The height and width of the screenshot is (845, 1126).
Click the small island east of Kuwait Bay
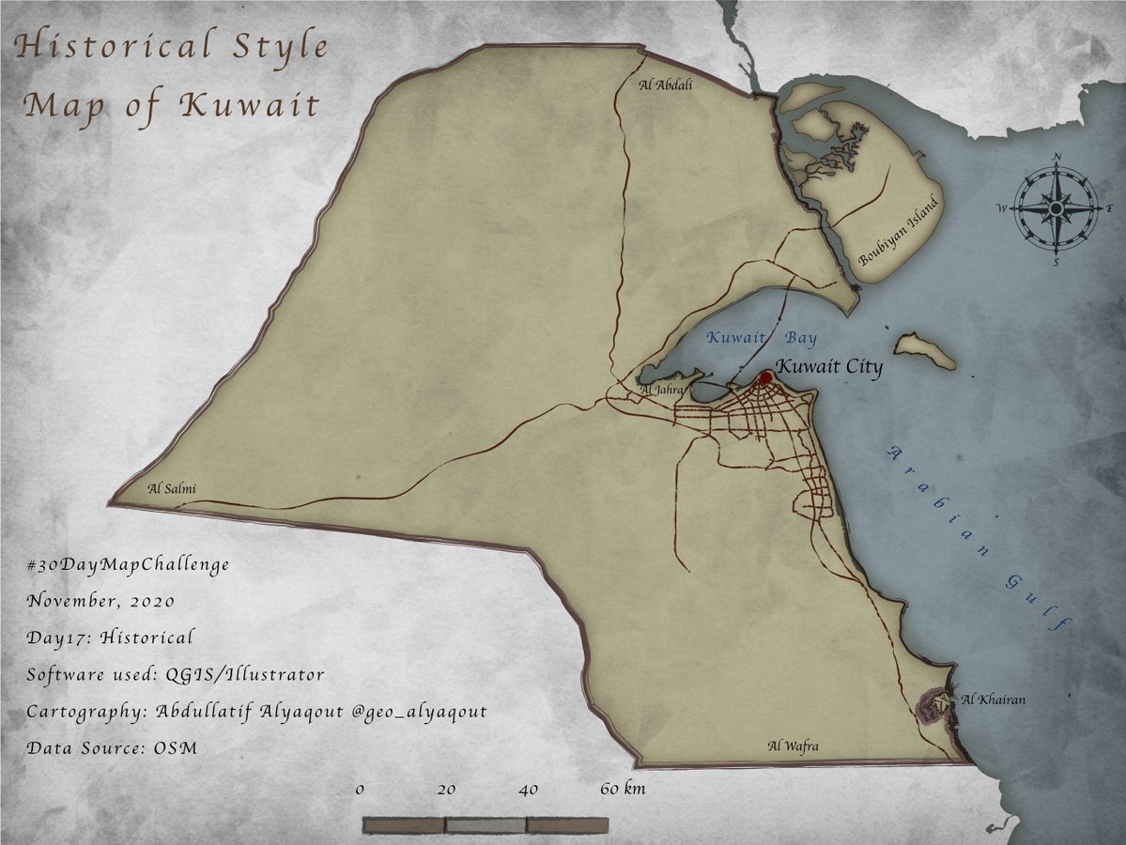[x=924, y=350]
